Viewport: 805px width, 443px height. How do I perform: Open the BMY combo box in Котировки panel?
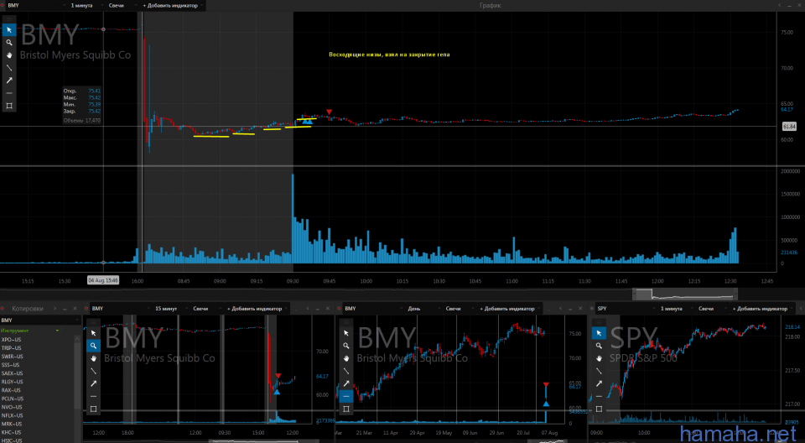point(40,321)
